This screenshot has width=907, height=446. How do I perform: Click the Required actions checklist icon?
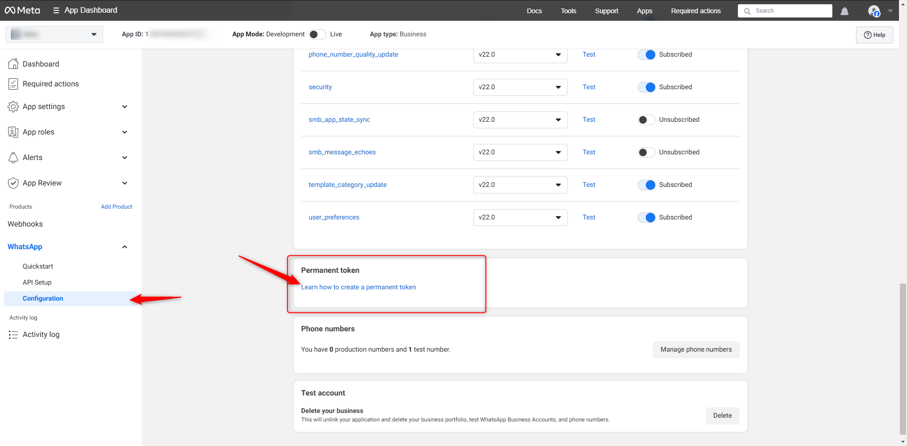pyautogui.click(x=13, y=84)
